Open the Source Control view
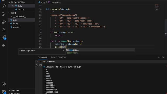This screenshot has width=167, height=94. click(4, 14)
